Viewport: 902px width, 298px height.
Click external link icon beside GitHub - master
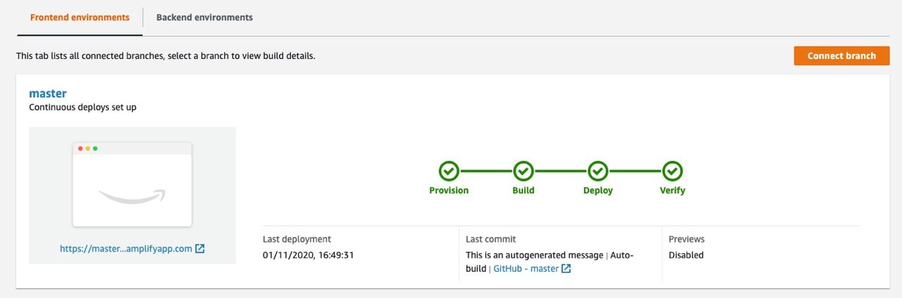(566, 268)
